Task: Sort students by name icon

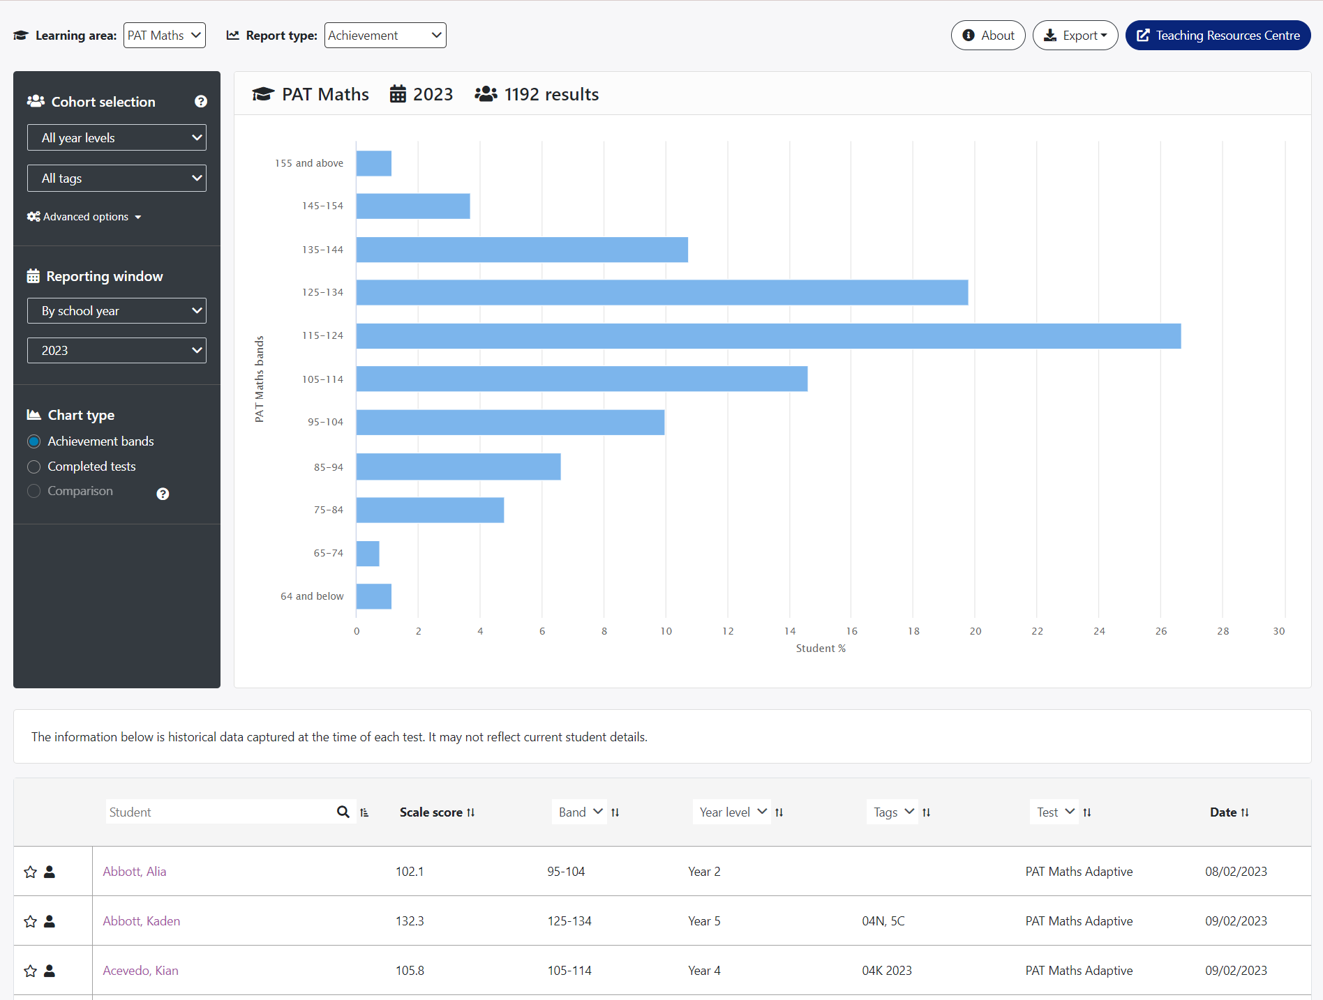Action: (x=364, y=812)
